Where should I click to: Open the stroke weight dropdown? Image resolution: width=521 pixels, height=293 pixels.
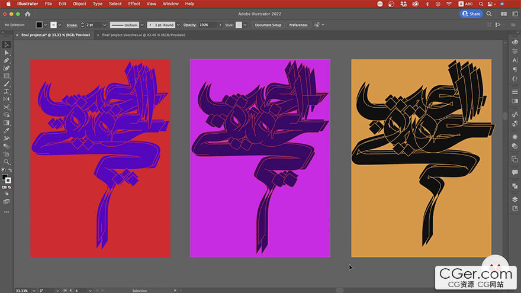(104, 25)
